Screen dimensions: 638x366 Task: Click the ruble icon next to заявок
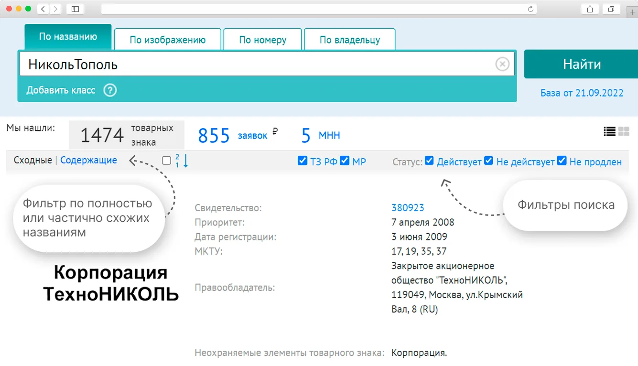coord(275,131)
